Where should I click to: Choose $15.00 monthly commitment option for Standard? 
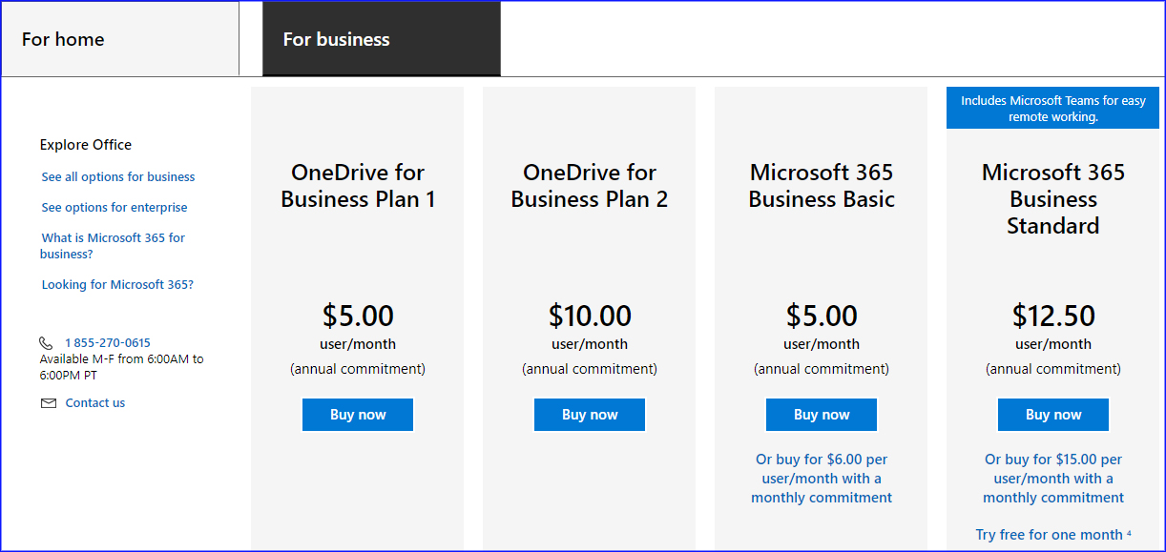[x=1053, y=479]
